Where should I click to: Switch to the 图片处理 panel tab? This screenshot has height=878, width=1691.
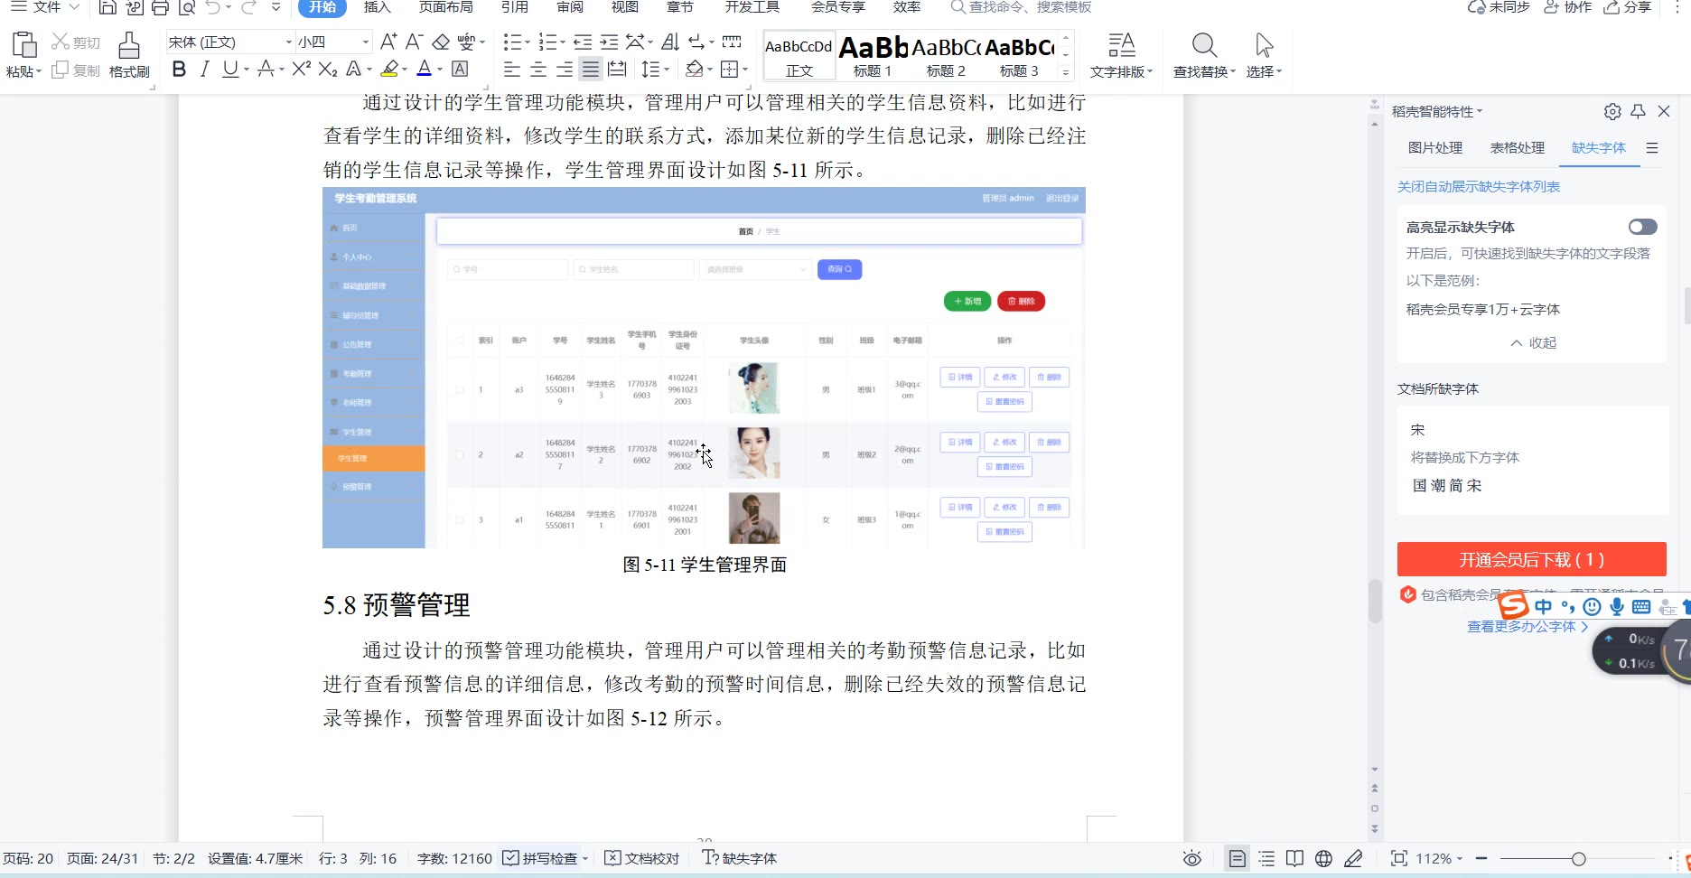(x=1434, y=147)
